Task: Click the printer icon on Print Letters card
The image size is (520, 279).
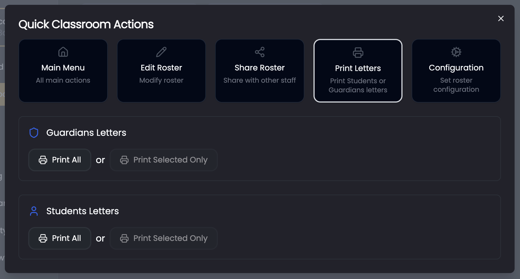Action: click(358, 53)
